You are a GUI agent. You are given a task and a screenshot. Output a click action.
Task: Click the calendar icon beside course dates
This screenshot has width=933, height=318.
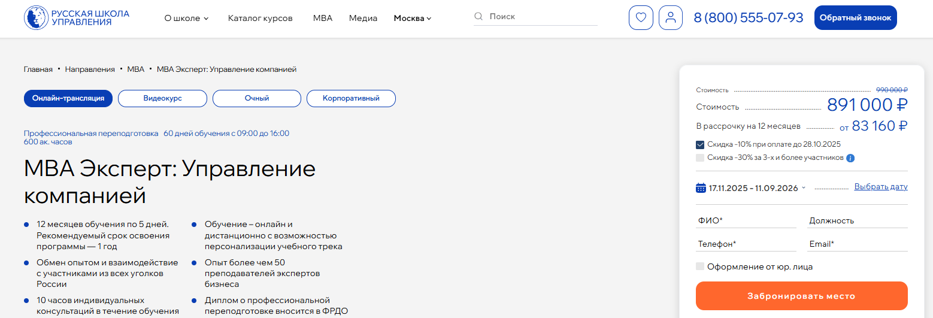coord(701,187)
